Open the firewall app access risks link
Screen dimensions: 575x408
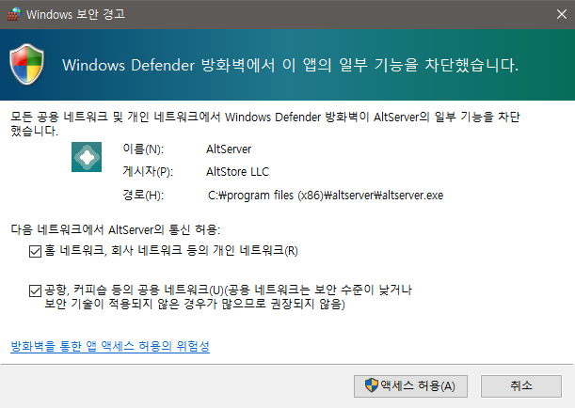click(110, 346)
